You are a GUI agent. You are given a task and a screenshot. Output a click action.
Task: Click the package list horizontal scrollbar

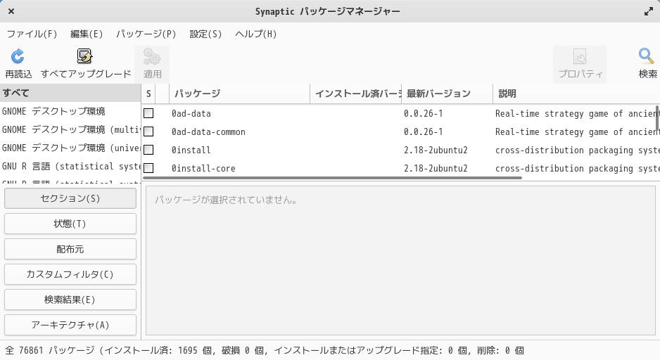332,178
